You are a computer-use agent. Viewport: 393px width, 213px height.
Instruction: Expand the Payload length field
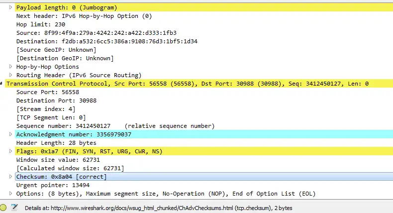tap(11, 7)
